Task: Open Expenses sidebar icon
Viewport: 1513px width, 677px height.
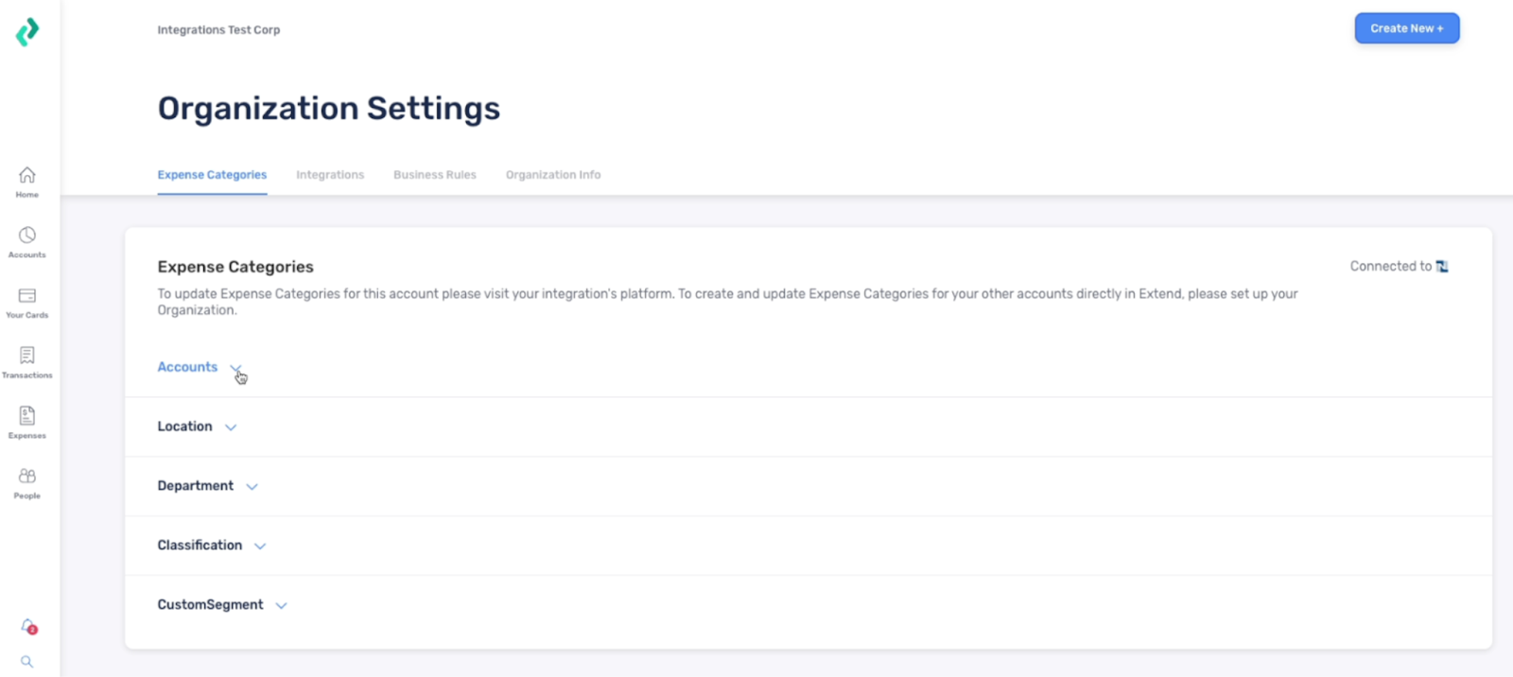Action: point(27,422)
